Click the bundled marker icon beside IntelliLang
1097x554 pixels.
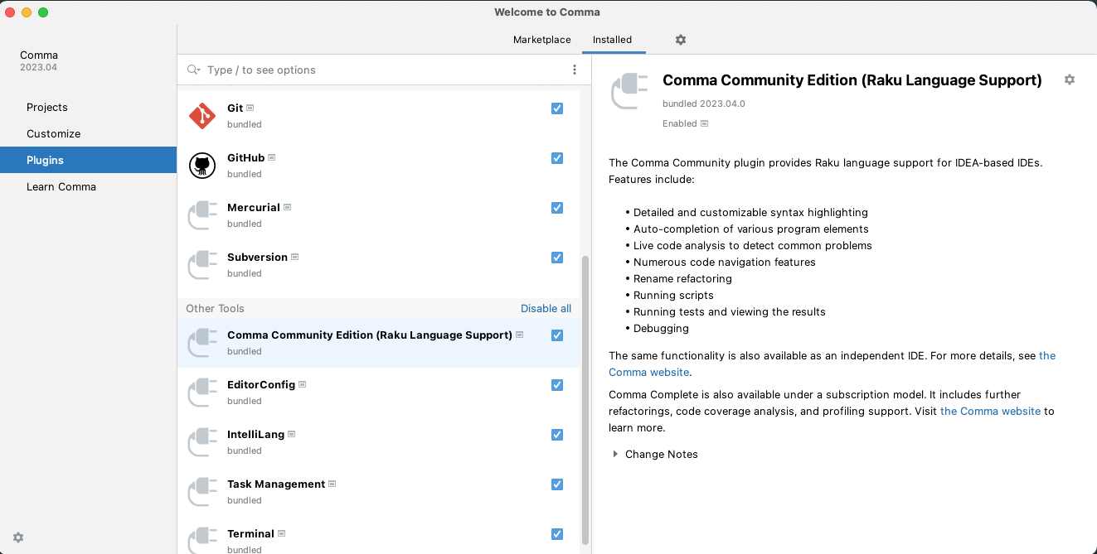pyautogui.click(x=292, y=434)
